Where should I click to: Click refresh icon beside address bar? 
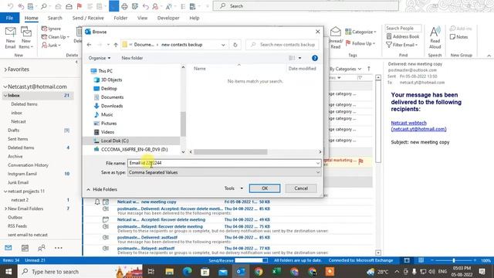235,45
